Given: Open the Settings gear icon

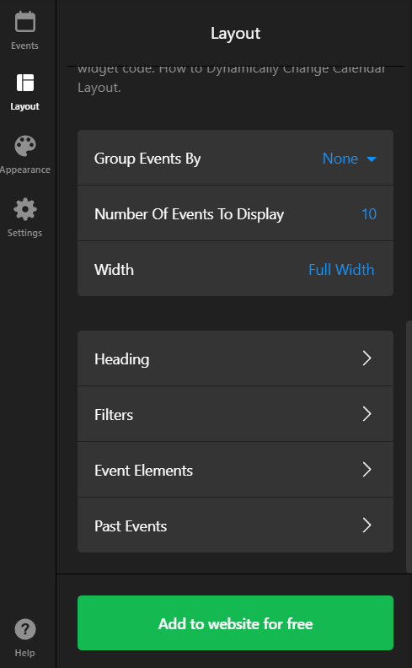Looking at the screenshot, I should (x=25, y=209).
